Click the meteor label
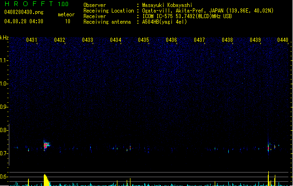 66,14
